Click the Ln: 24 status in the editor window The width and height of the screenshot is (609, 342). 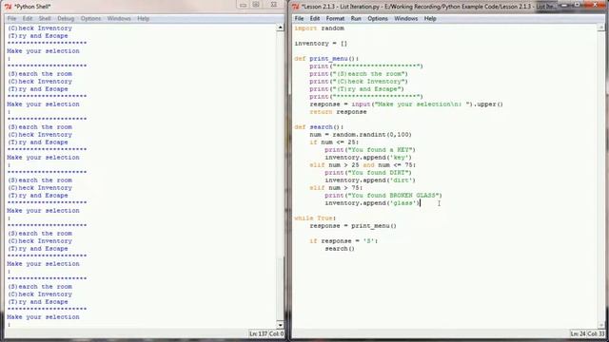pos(578,333)
